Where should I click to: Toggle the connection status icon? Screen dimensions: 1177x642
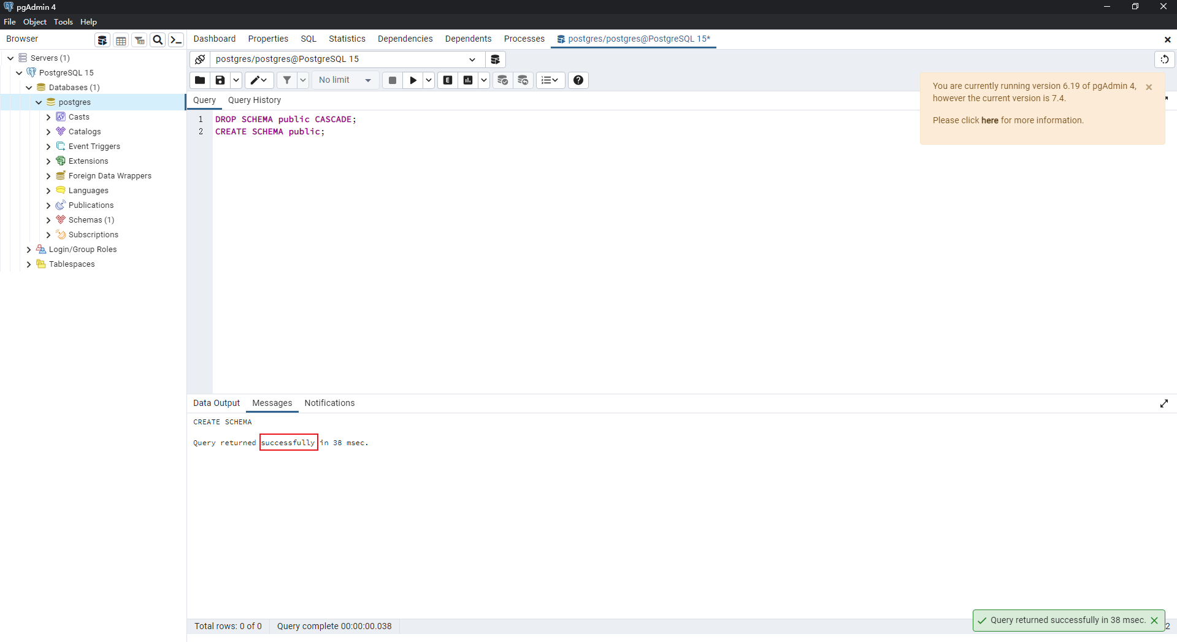(200, 59)
